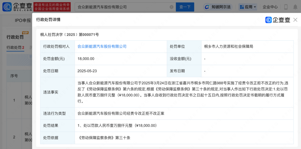301x149 pixels.
Task: Open 企业中心 in the header
Action: point(270,7)
